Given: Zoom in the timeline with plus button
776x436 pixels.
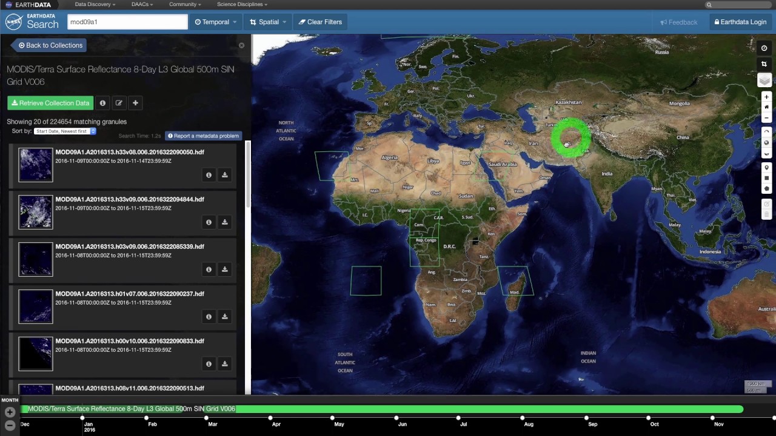Looking at the screenshot, I should click(x=10, y=412).
